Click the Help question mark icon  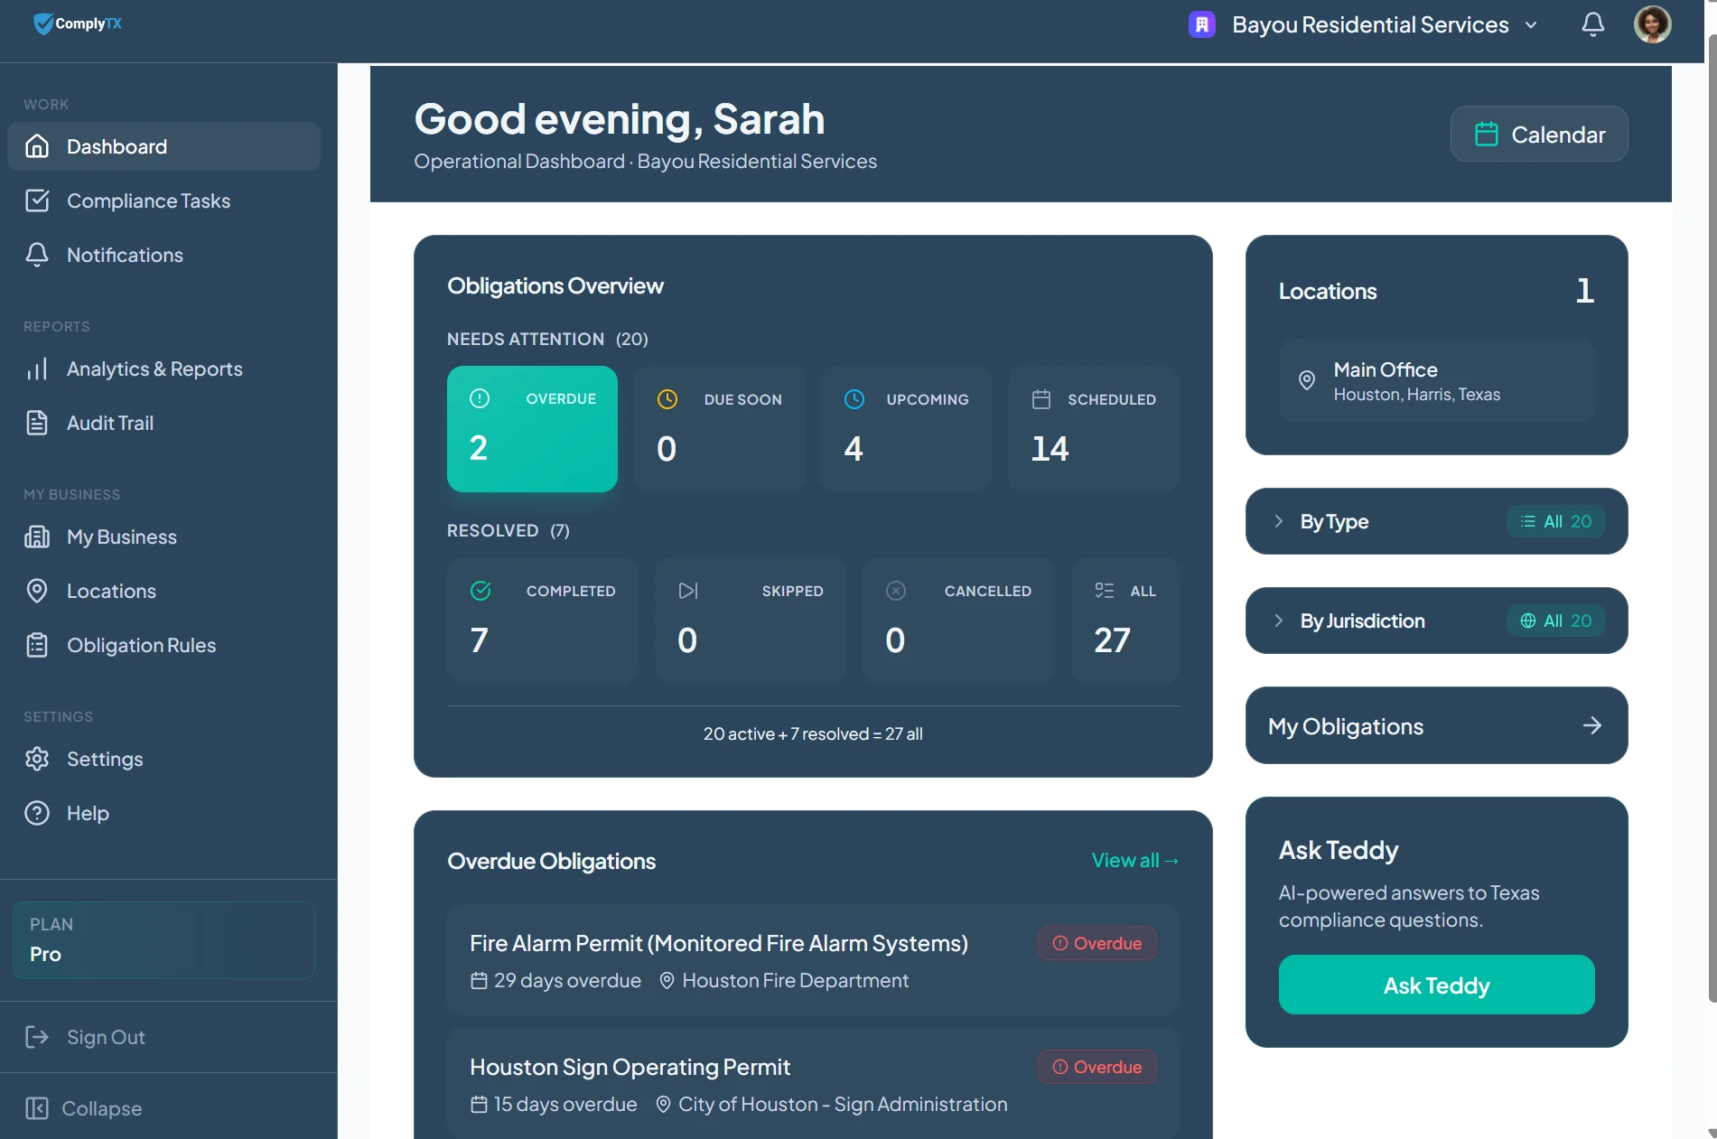tap(37, 812)
